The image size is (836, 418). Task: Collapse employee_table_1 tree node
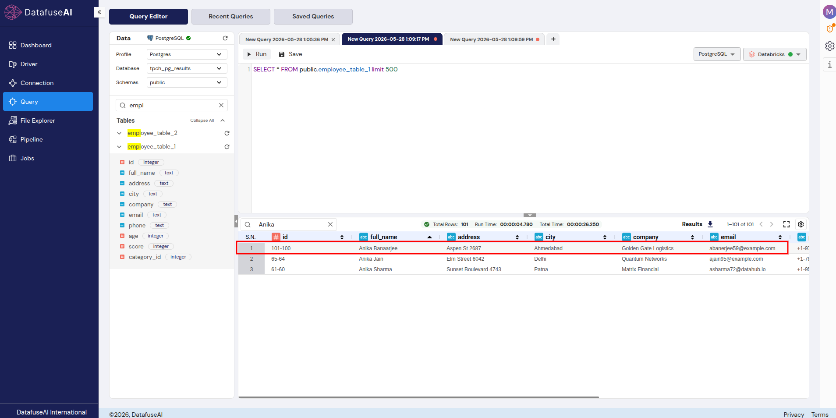119,147
